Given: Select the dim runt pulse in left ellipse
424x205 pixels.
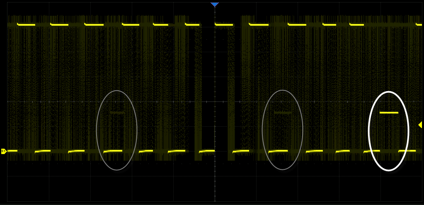Looking at the screenshot, I should click(x=117, y=112).
